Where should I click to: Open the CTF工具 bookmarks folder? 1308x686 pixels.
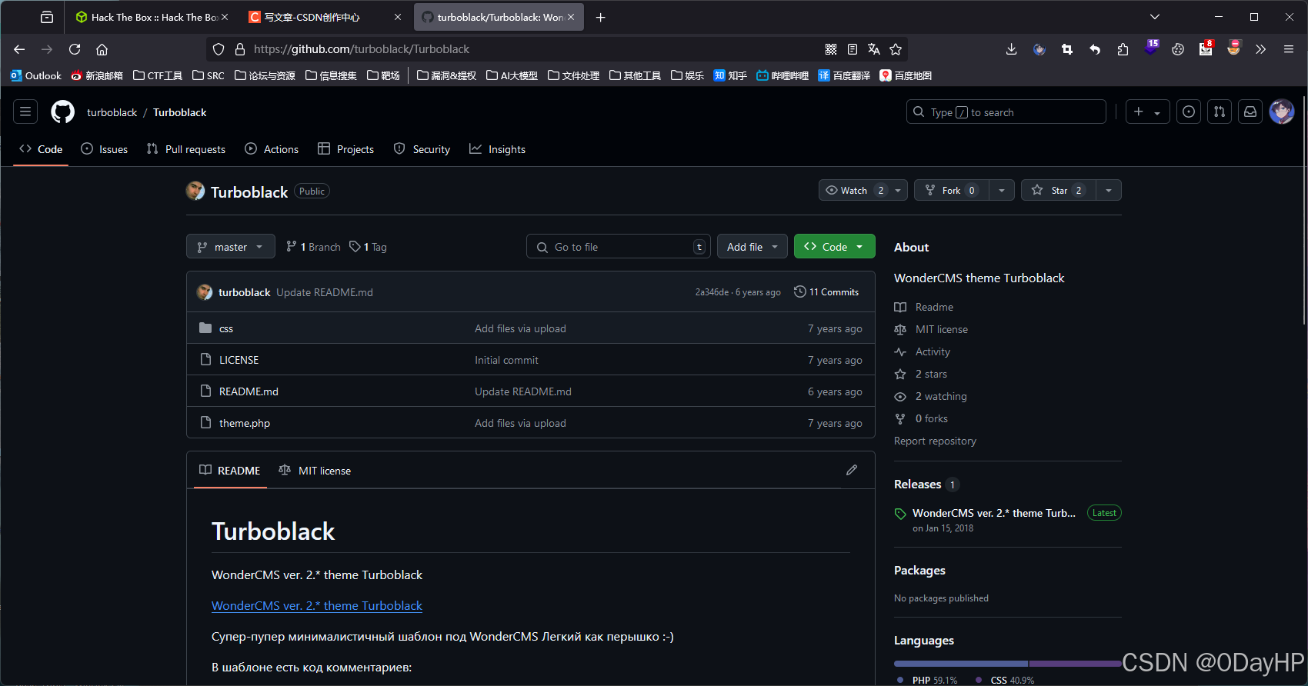pos(158,75)
